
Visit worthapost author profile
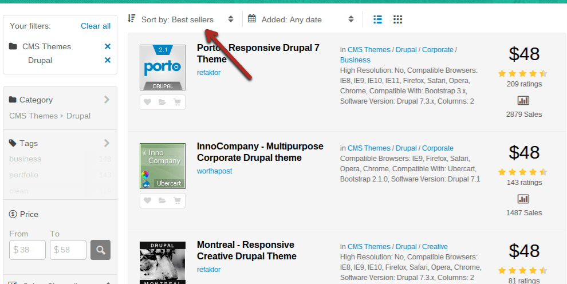click(214, 171)
